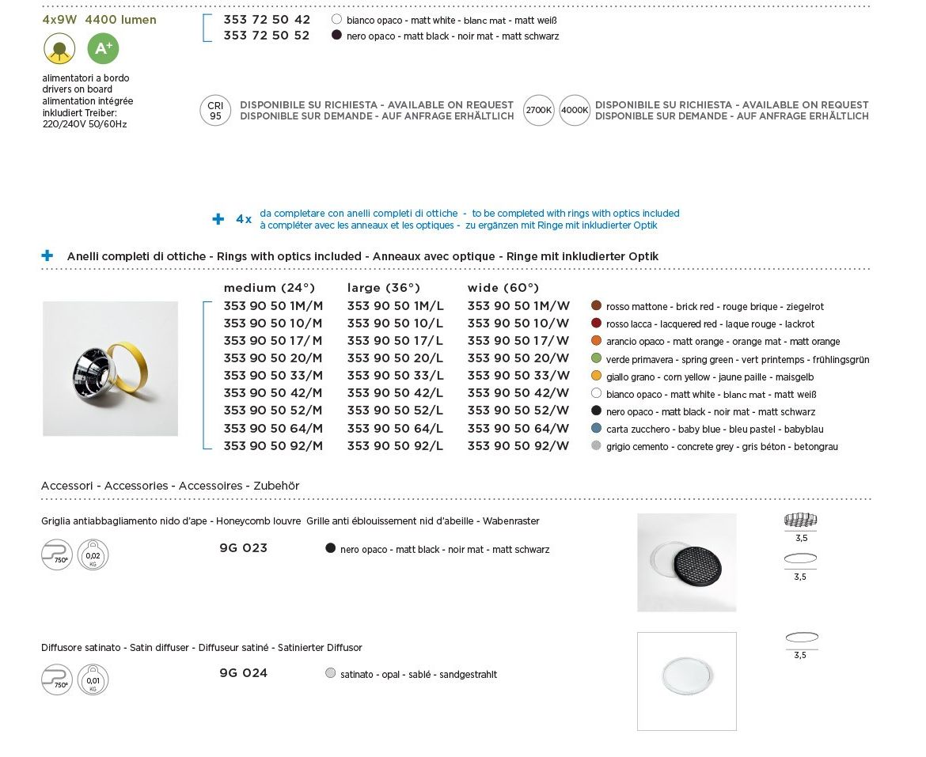The height and width of the screenshot is (757, 926).
Task: Click the 0,01 kg weight icon
Action: pos(93,680)
